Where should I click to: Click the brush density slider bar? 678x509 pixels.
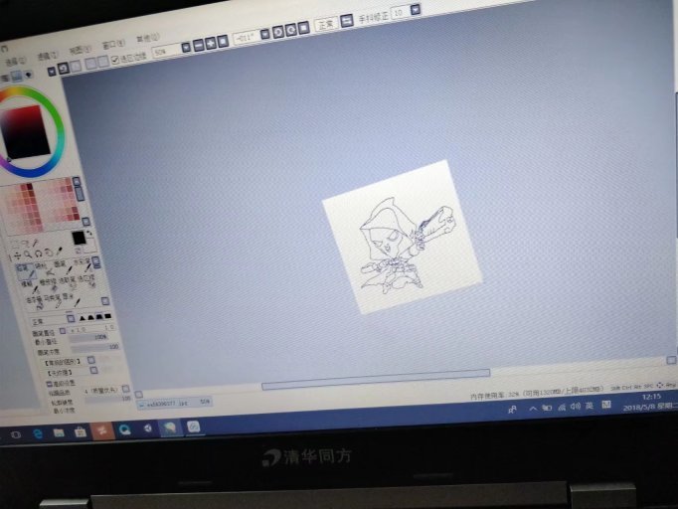point(94,348)
